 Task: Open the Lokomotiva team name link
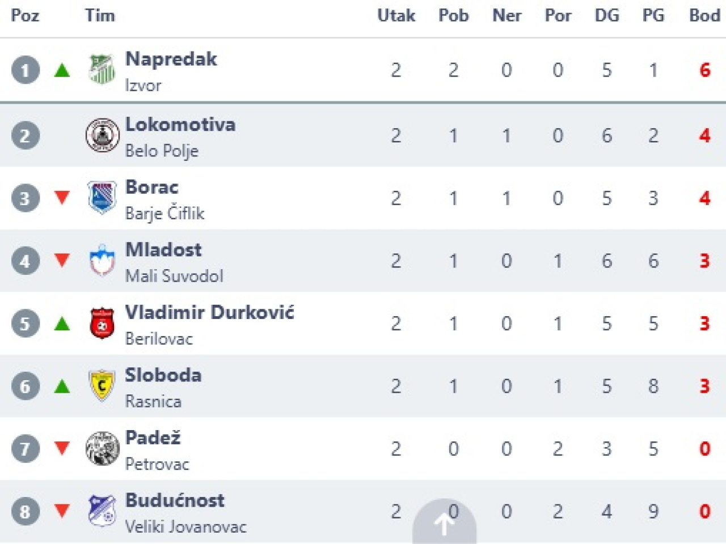(x=180, y=125)
